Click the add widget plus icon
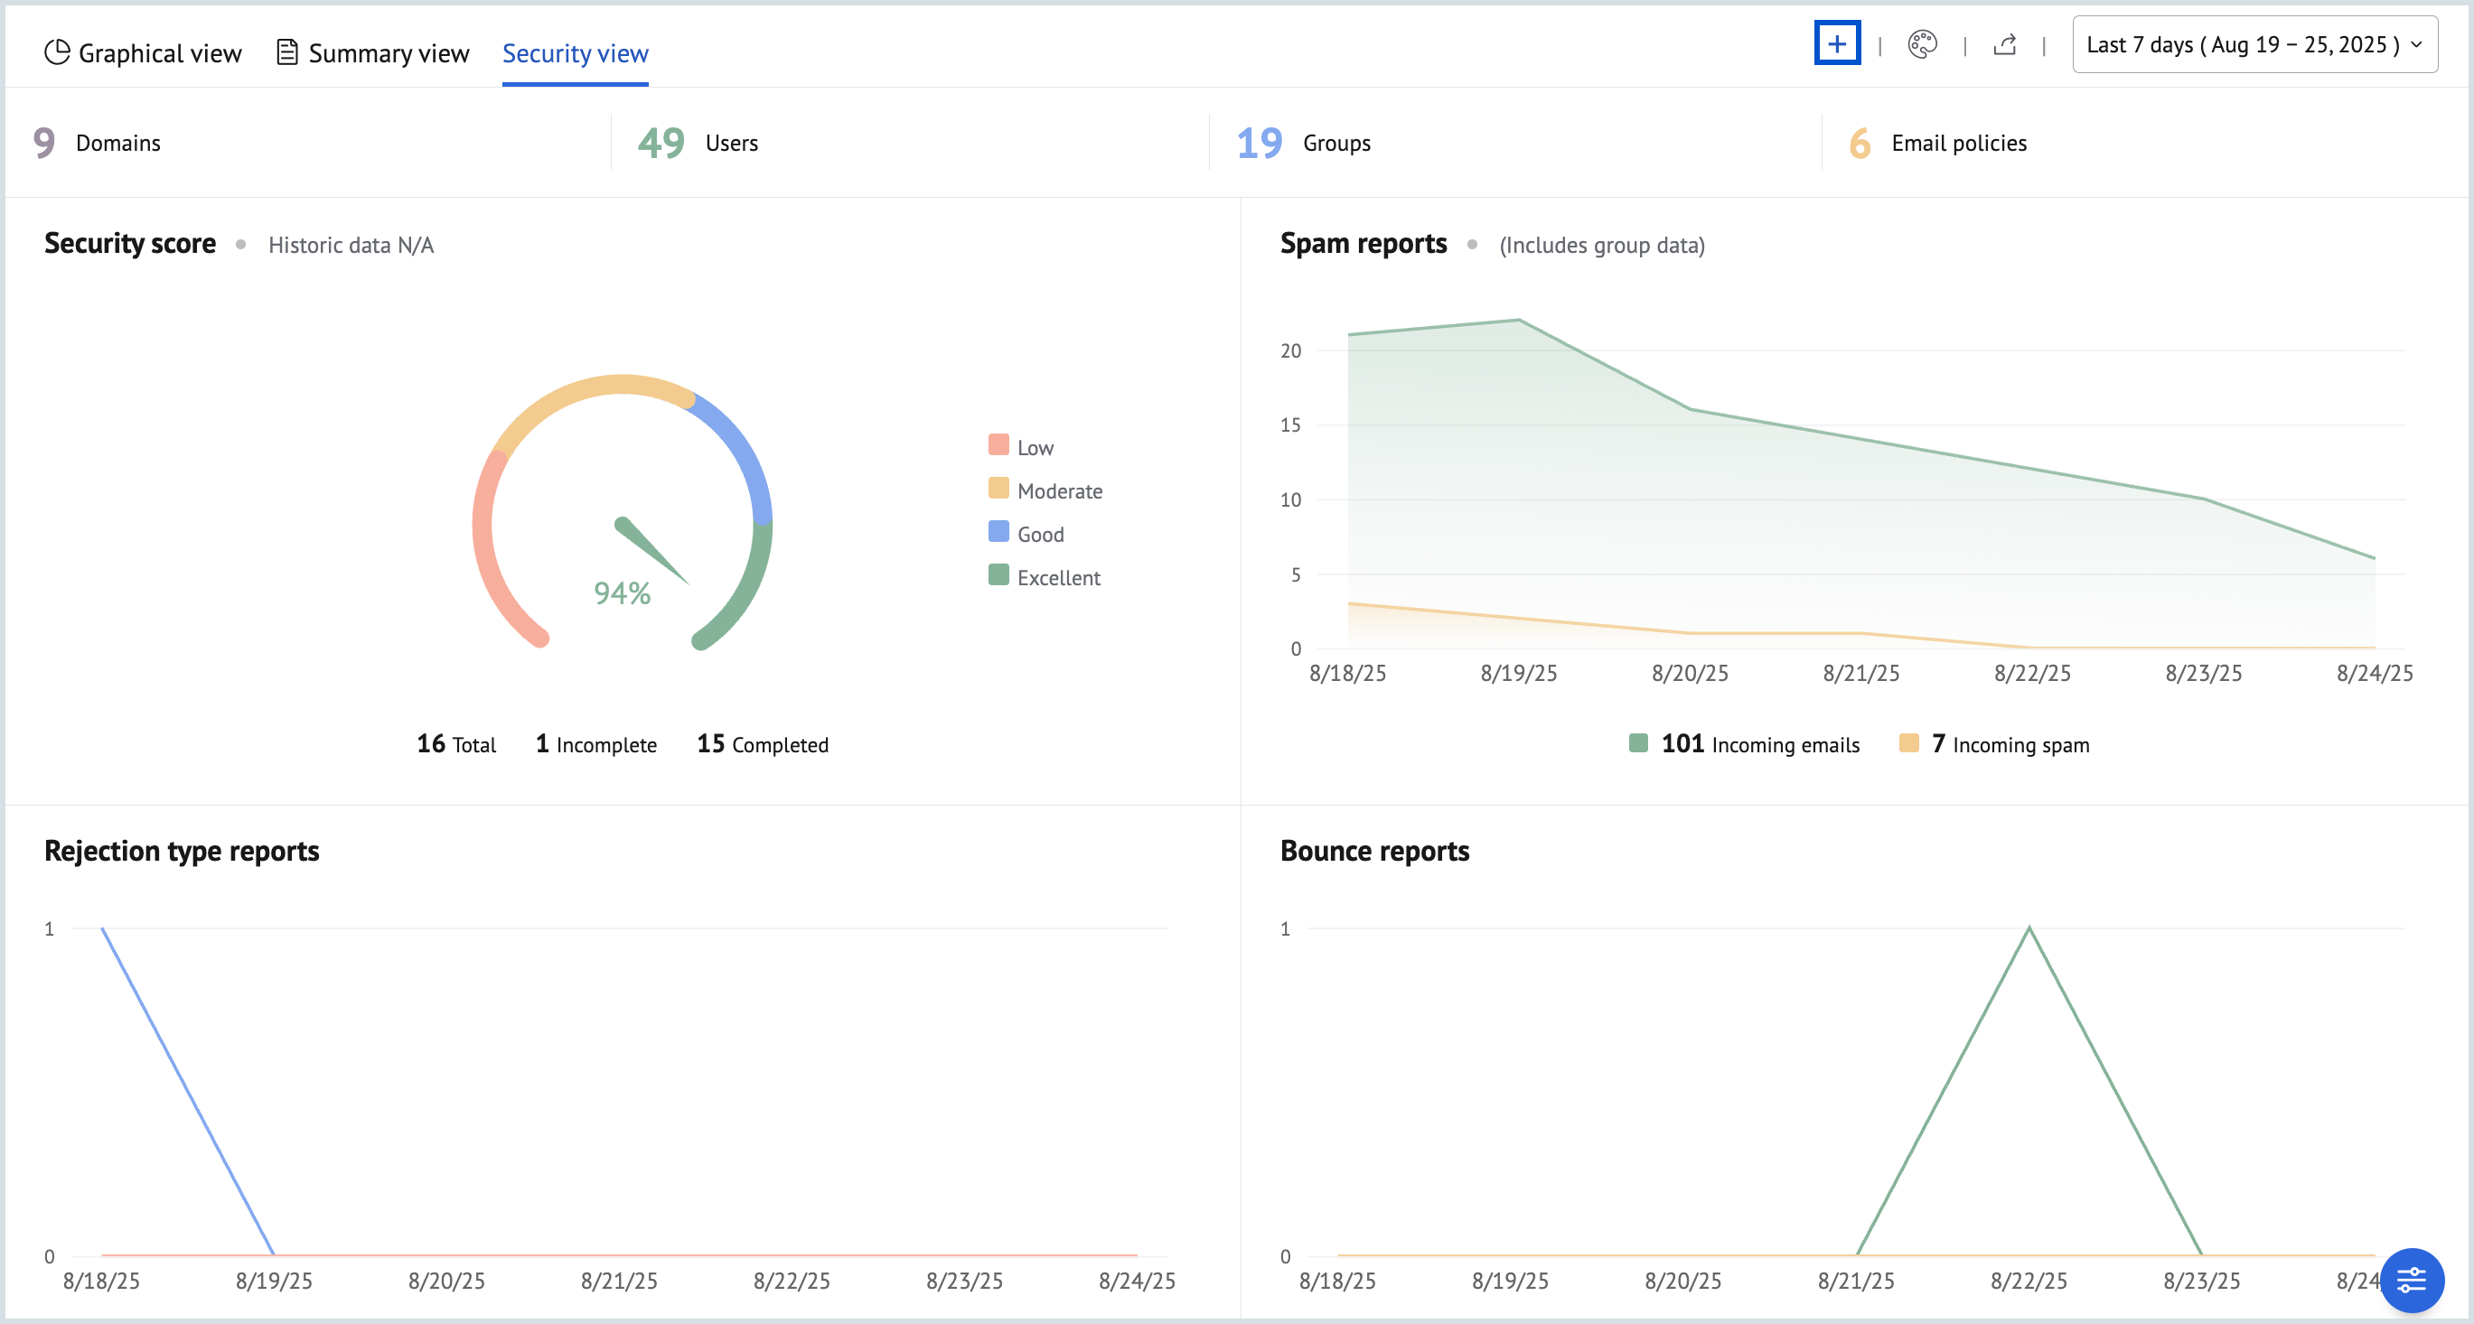Viewport: 2474px width, 1324px height. tap(1837, 43)
